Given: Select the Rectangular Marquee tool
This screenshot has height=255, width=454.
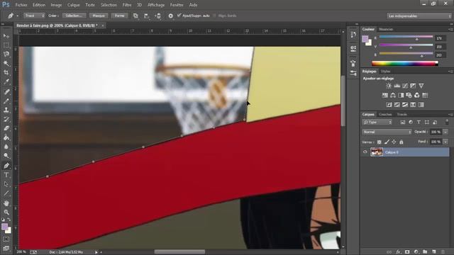Looking at the screenshot, I should coord(6,45).
